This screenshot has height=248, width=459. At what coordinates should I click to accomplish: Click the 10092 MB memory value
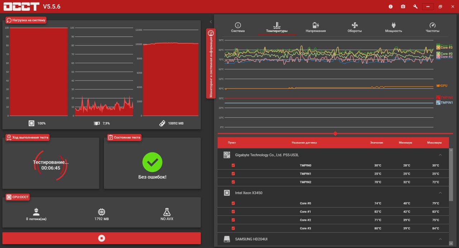[176, 123]
